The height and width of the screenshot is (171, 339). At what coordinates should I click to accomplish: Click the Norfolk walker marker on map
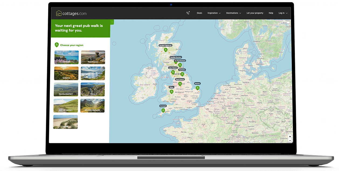click(x=197, y=88)
